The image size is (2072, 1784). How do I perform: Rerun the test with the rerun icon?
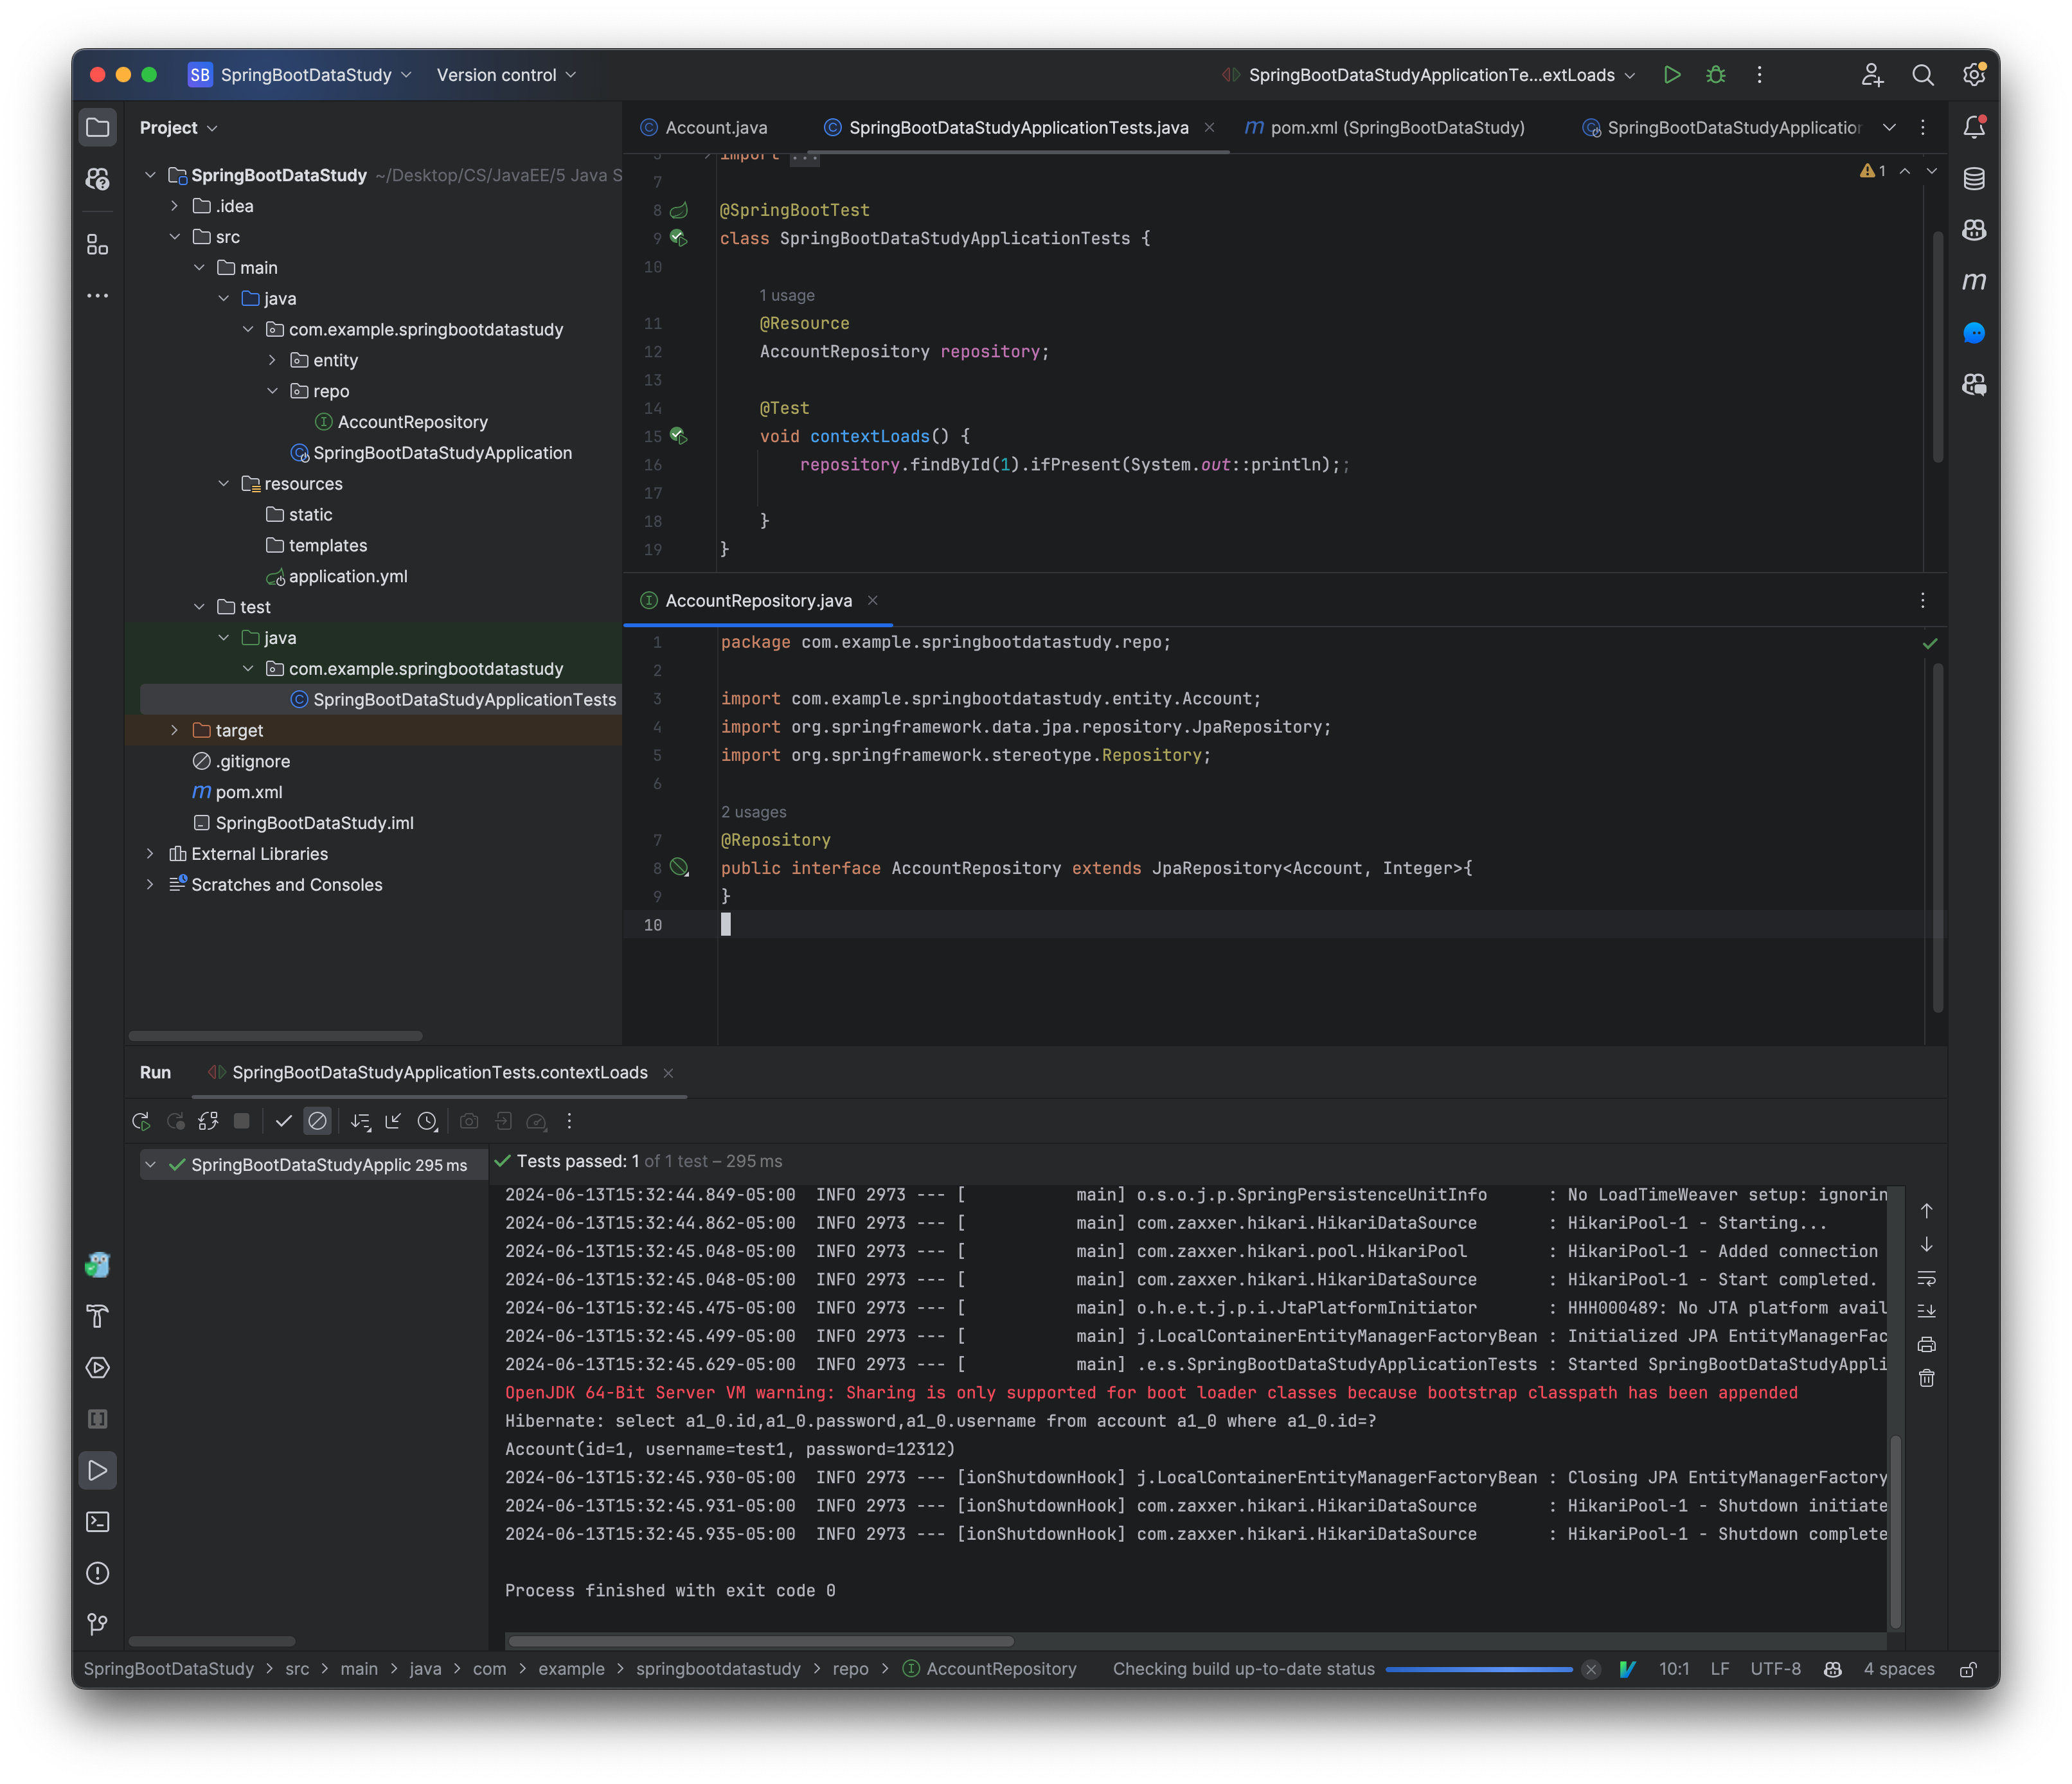coord(141,1121)
